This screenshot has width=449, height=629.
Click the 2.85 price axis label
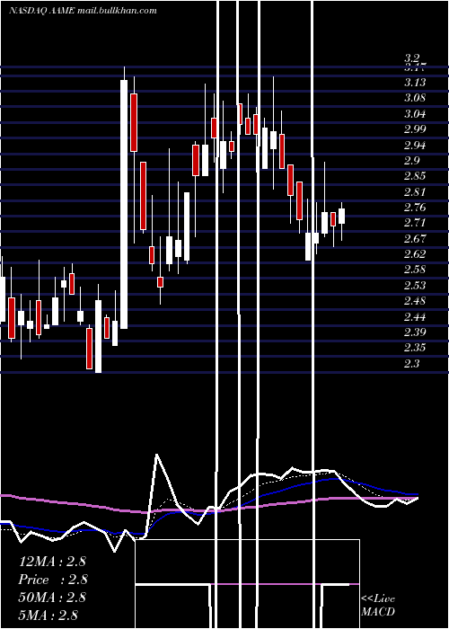pyautogui.click(x=415, y=176)
